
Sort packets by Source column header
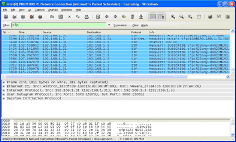(63, 32)
